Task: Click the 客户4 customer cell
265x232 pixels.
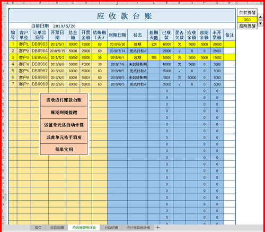Action: pyautogui.click(x=24, y=64)
